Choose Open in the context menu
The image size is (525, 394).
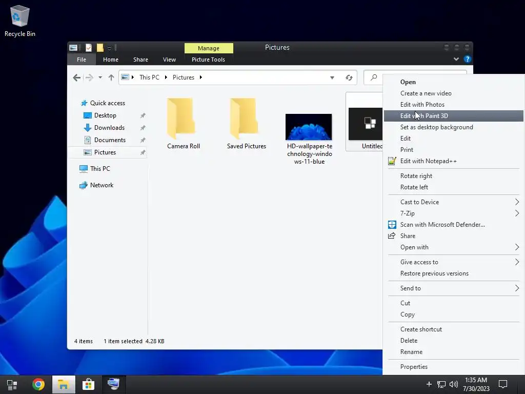(453, 82)
